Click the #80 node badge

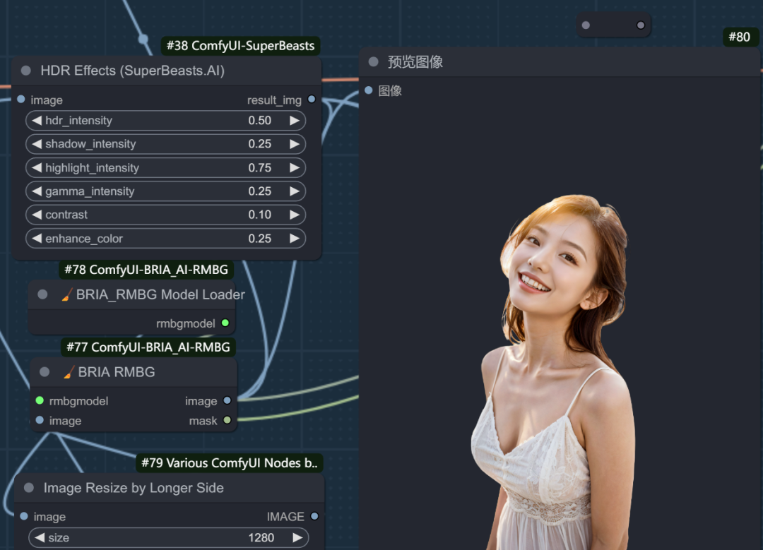click(740, 37)
